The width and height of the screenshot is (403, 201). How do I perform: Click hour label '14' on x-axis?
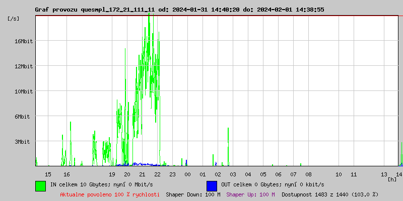click(x=399, y=174)
